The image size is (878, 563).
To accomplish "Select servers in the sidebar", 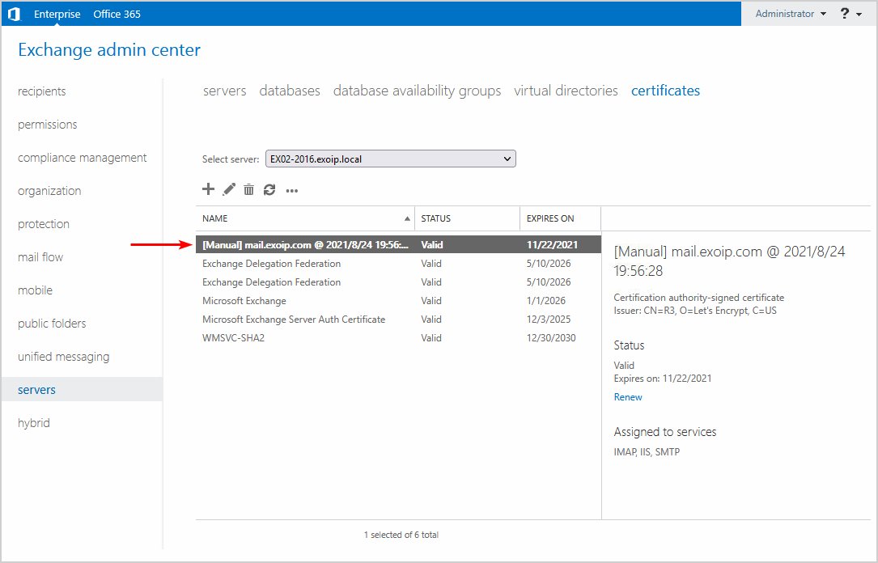I will coord(83,390).
